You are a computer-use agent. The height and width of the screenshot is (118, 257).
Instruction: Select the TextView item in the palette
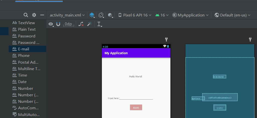point(26,23)
